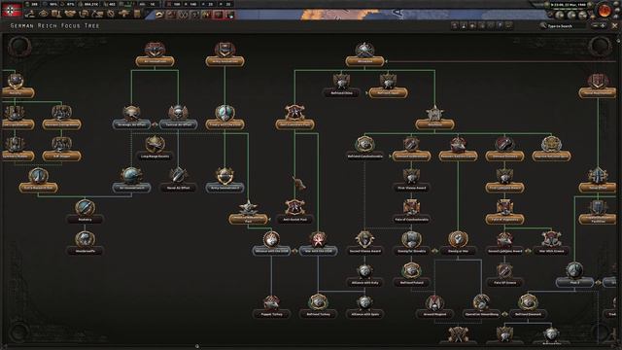Select the Air Innovations focus icon
622x350 pixels.
coord(155,50)
